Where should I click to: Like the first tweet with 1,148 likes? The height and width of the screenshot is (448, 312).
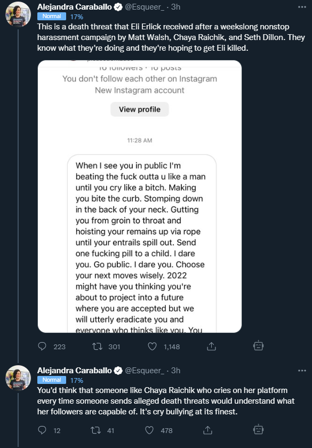152,347
